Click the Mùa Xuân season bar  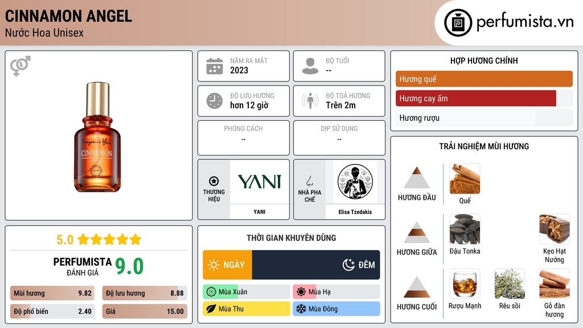[x=246, y=292]
